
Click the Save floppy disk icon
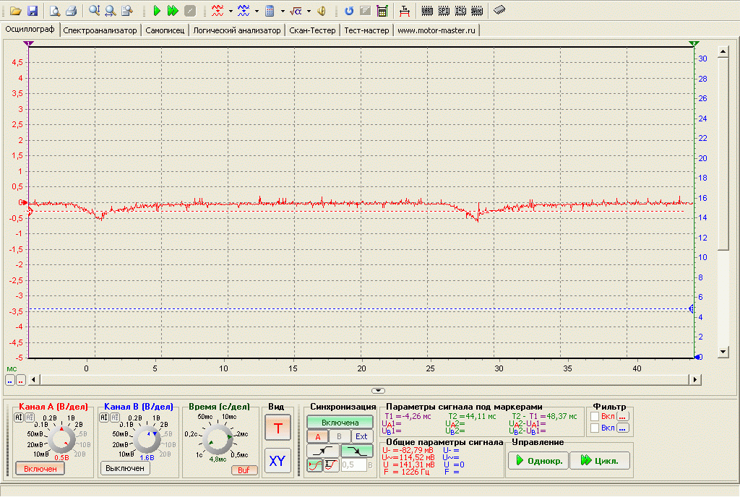click(x=33, y=11)
